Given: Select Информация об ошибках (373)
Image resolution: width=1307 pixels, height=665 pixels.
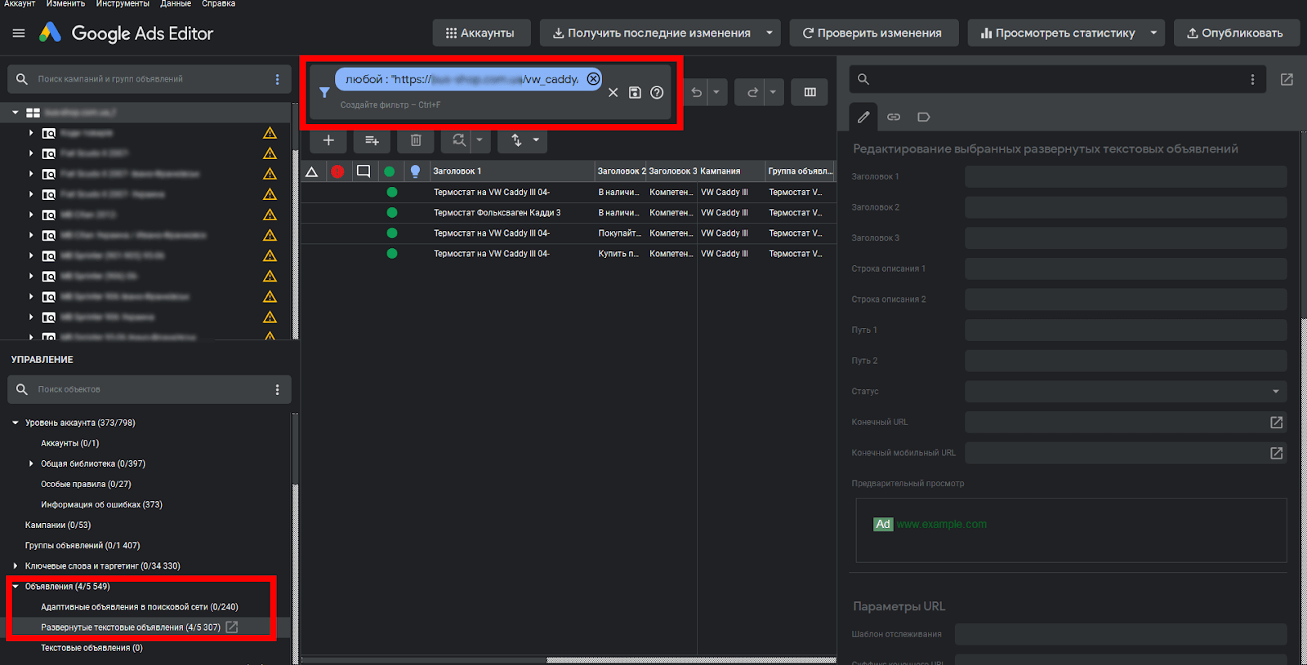Looking at the screenshot, I should 101,504.
